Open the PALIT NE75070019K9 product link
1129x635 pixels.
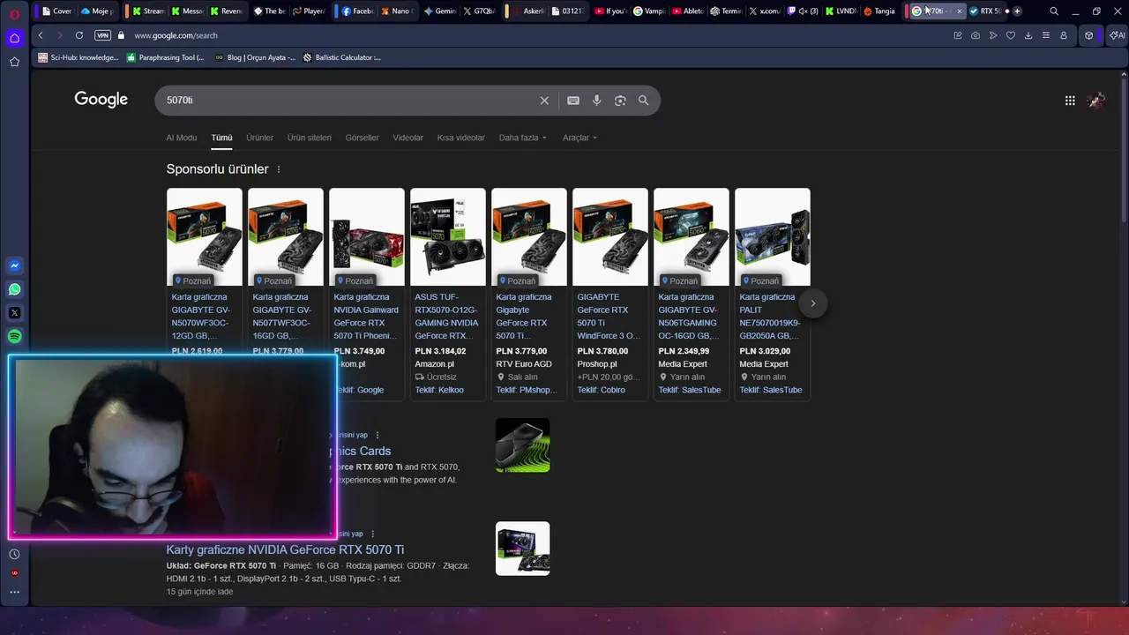click(770, 316)
